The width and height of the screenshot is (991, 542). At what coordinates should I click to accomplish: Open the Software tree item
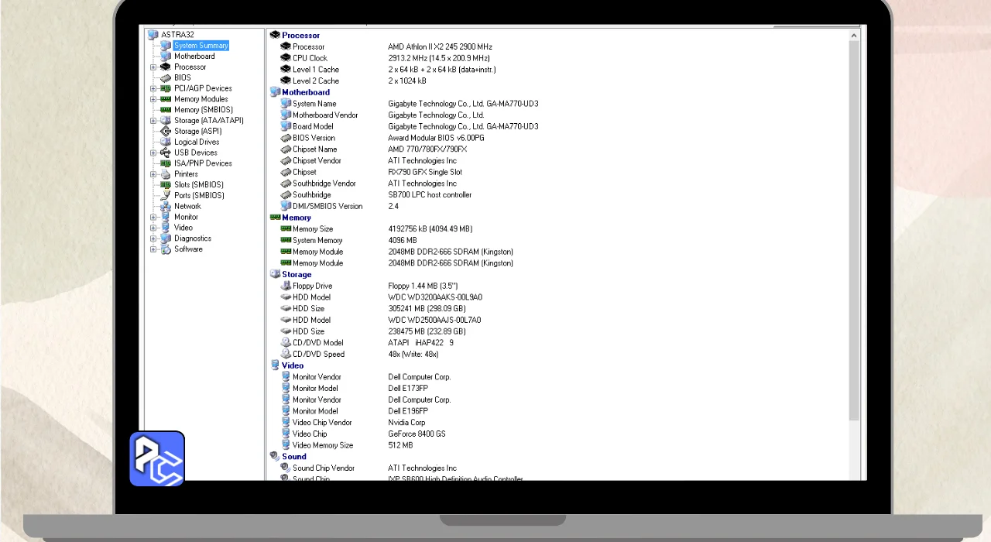point(188,249)
